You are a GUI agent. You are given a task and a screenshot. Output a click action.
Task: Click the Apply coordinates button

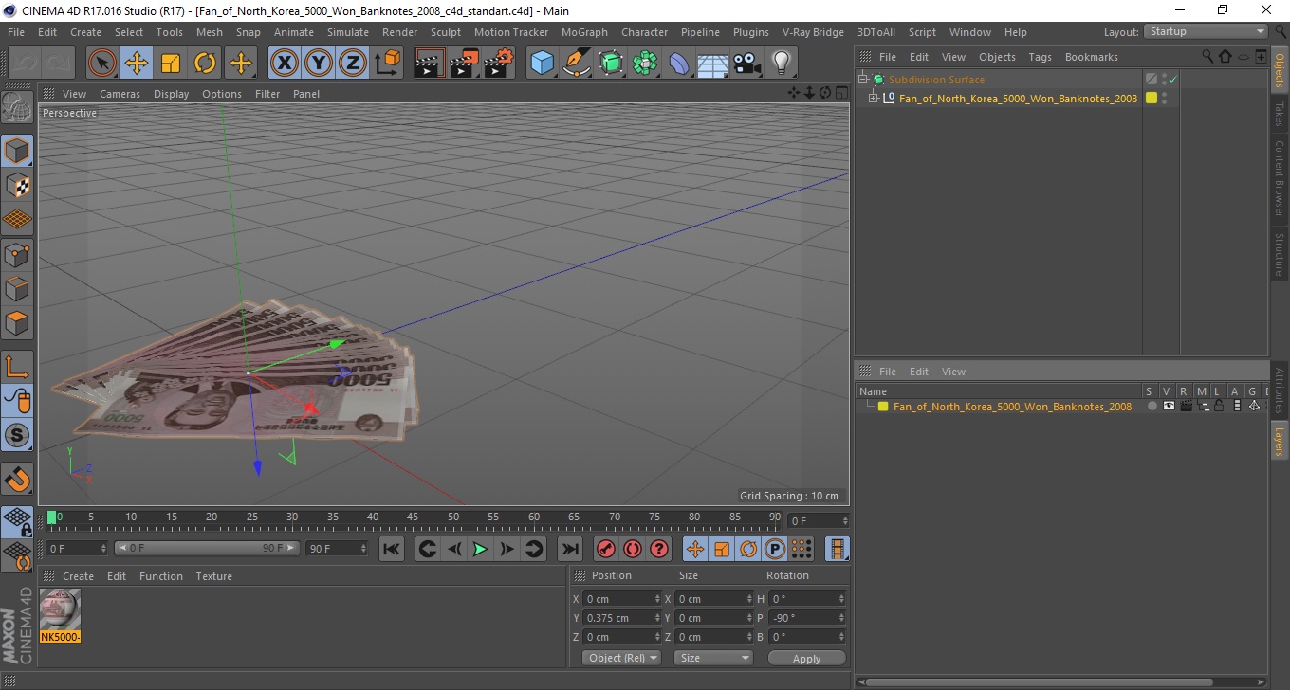(x=806, y=658)
